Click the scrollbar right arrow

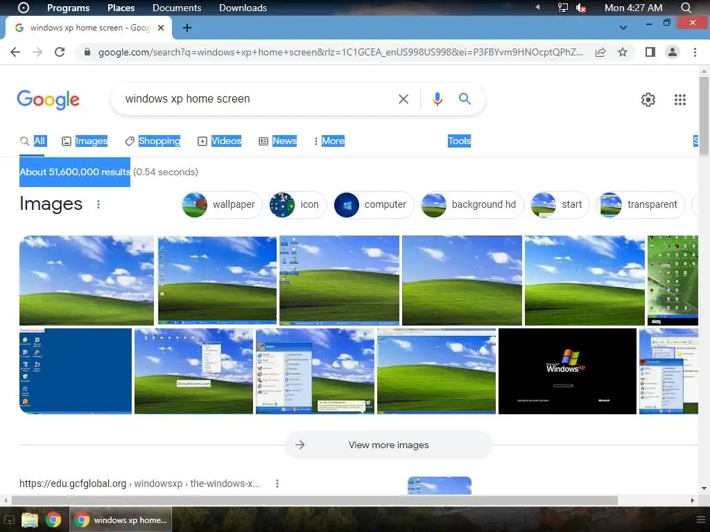(693, 500)
